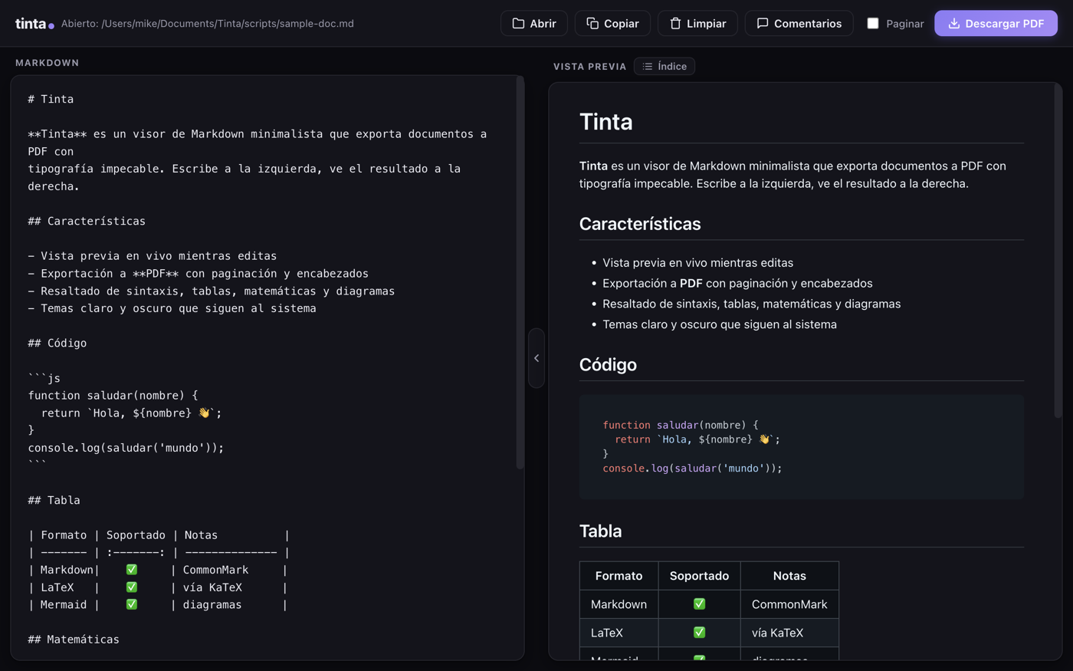Click the copy icon beside Copiar
This screenshot has height=671, width=1073.
592,24
